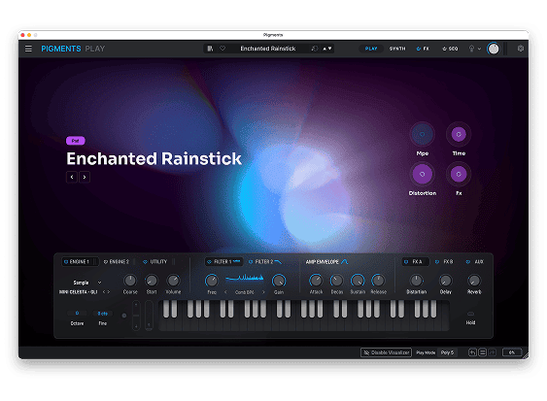The image size is (547, 401).
Task: Click the Coarse tuning knob
Action: point(130,281)
